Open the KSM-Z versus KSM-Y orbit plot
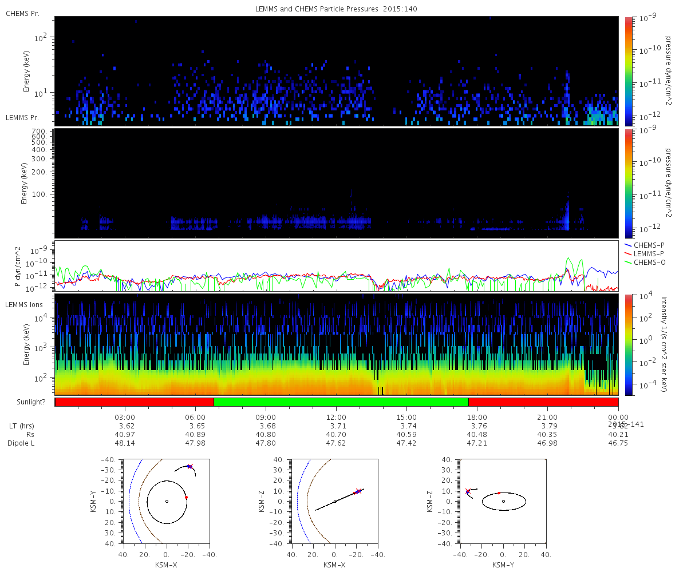Screen dimensions: 687x572 point(503,501)
